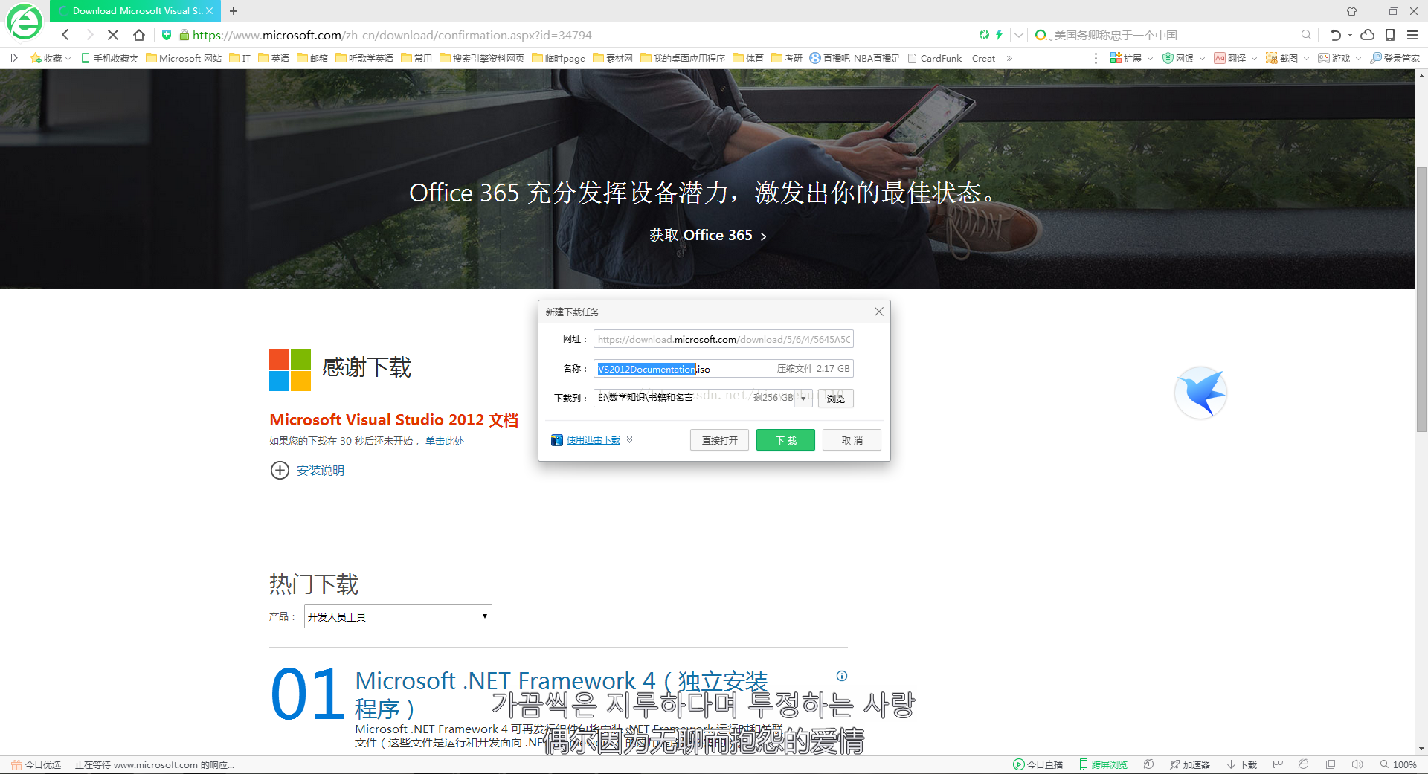Click the floating blue bird icon

[1200, 393]
